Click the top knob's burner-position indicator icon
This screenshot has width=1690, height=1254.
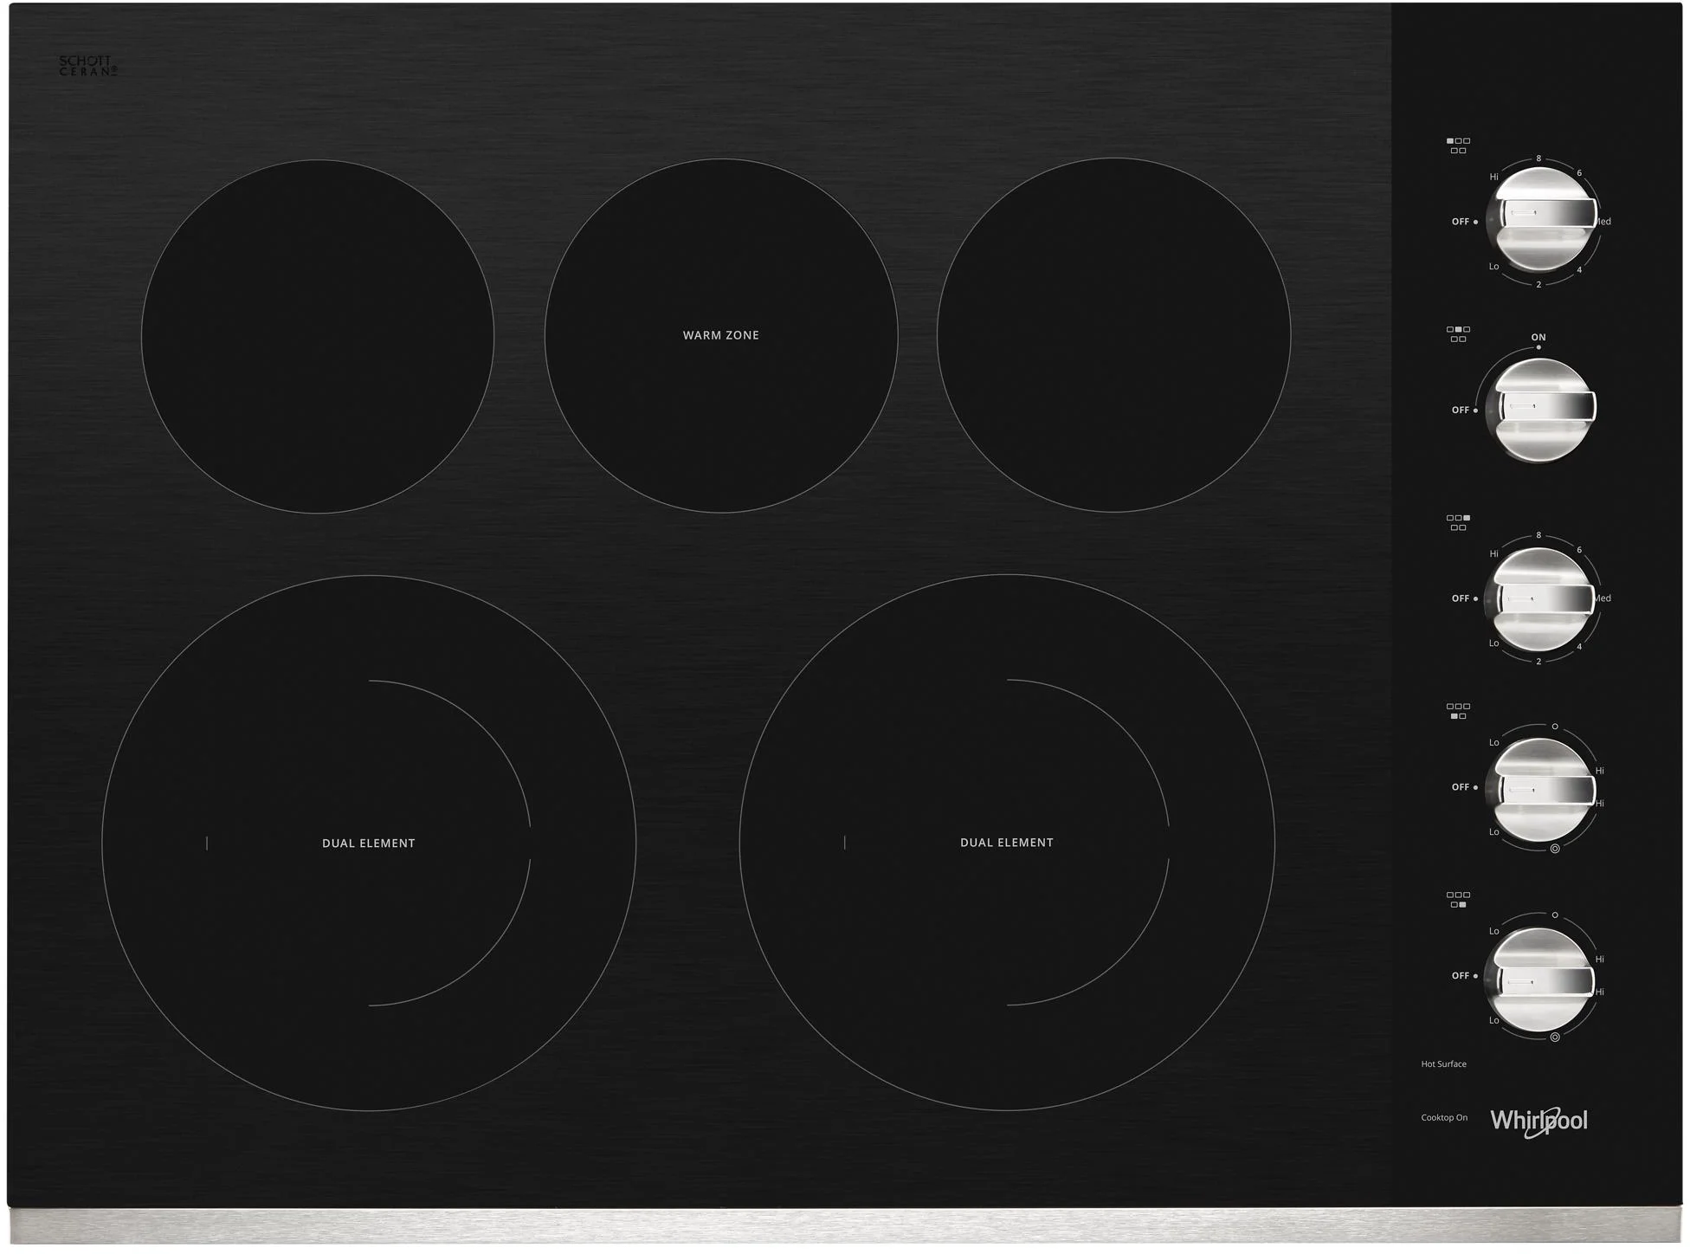point(1459,143)
